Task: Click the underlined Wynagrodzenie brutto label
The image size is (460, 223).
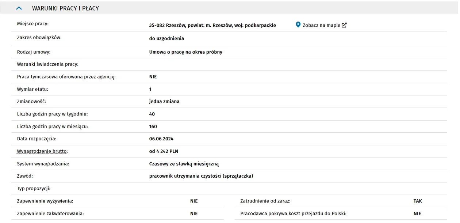Action: click(42, 151)
